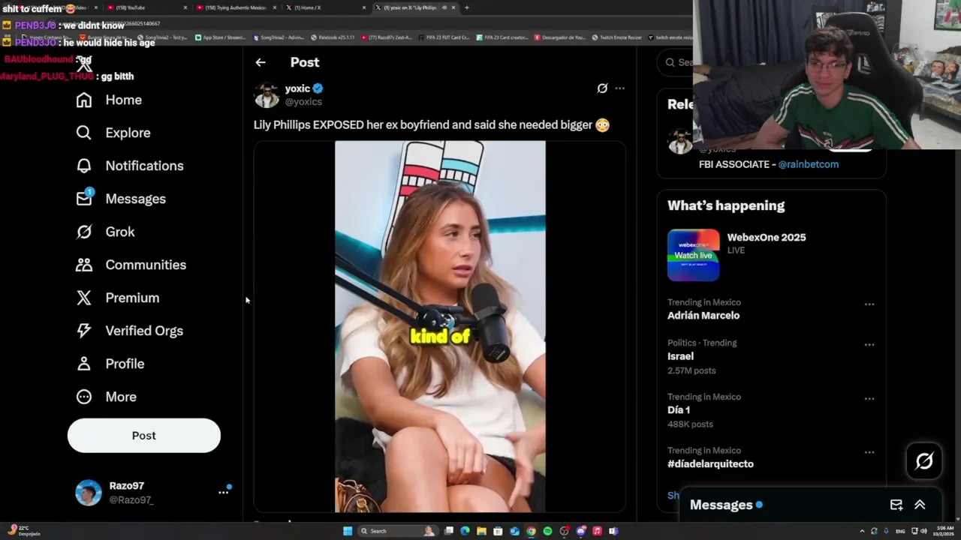Open the Verified Orgs lightning icon
This screenshot has height=540, width=961.
pos(84,331)
